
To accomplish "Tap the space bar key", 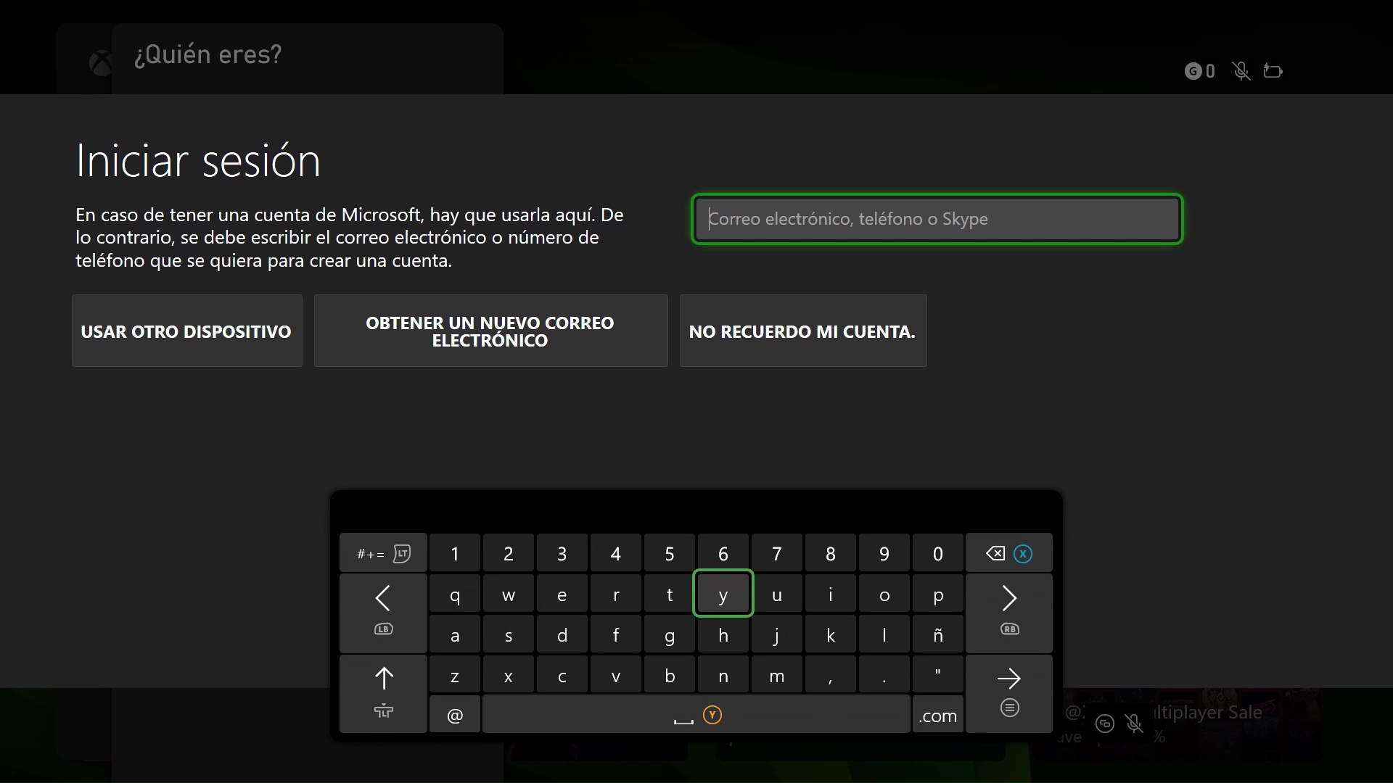I will [696, 715].
